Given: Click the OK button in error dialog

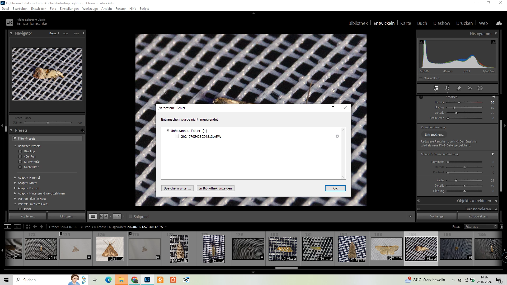Looking at the screenshot, I should tap(335, 188).
